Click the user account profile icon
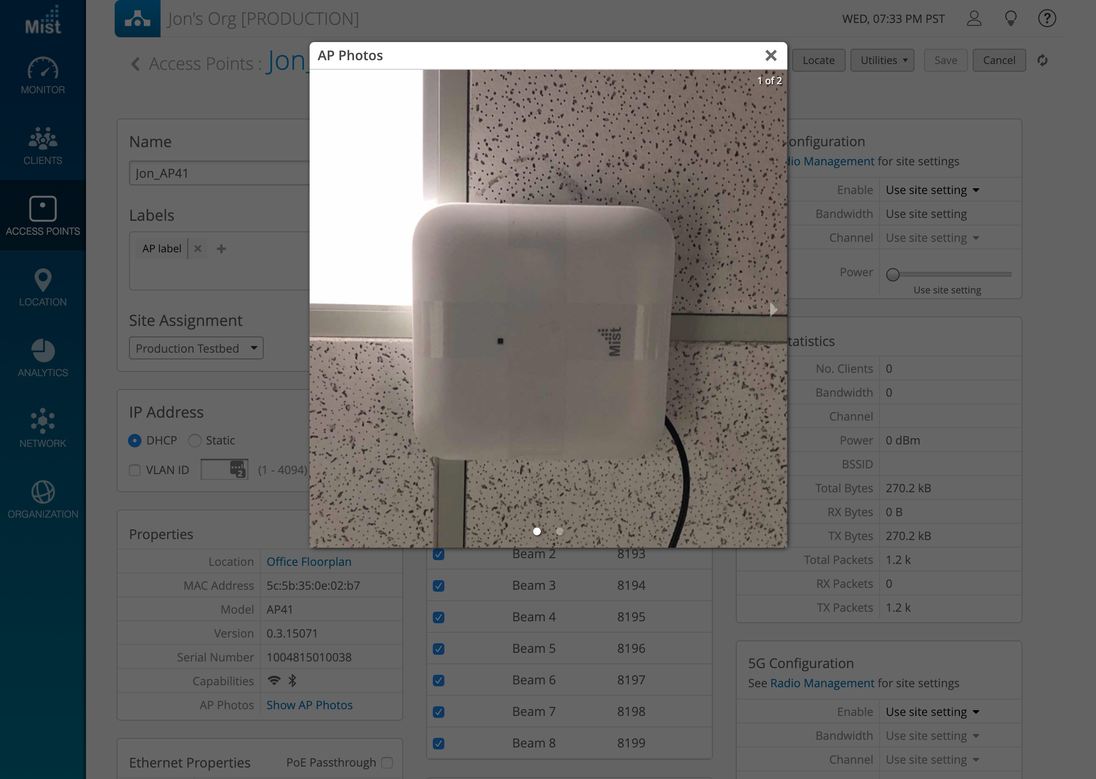The height and width of the screenshot is (779, 1096). [974, 19]
